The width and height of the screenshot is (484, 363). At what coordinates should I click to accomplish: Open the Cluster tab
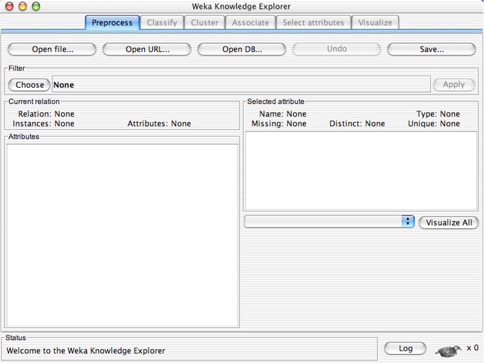click(x=204, y=23)
